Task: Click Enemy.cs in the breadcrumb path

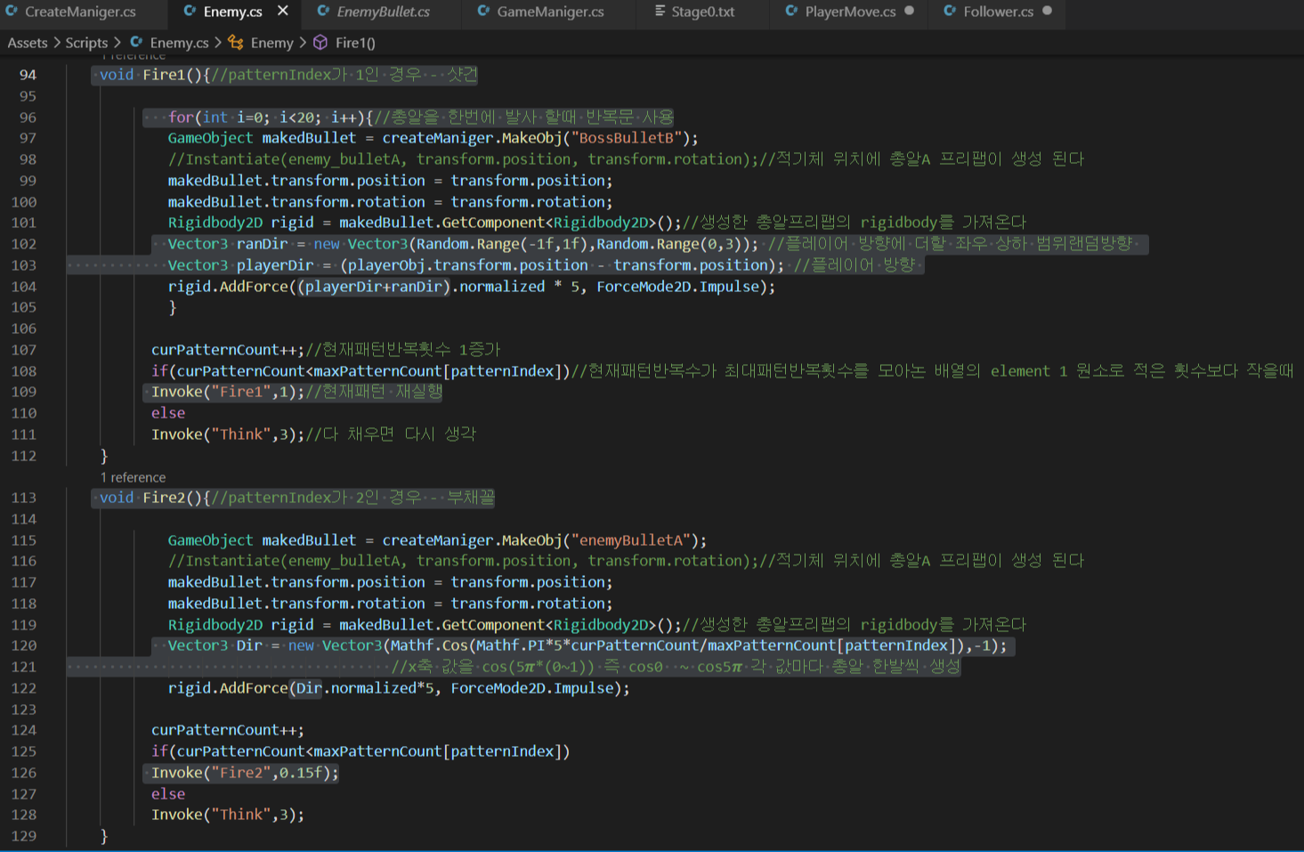Action: (179, 43)
